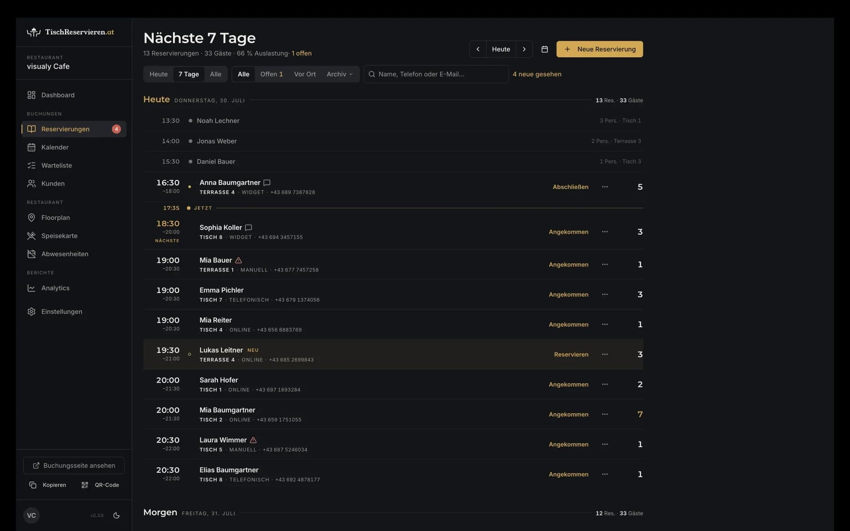Open more options for Lukas Leitner

click(x=605, y=354)
